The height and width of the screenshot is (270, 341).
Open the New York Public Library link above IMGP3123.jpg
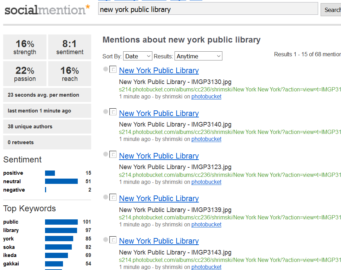[159, 156]
